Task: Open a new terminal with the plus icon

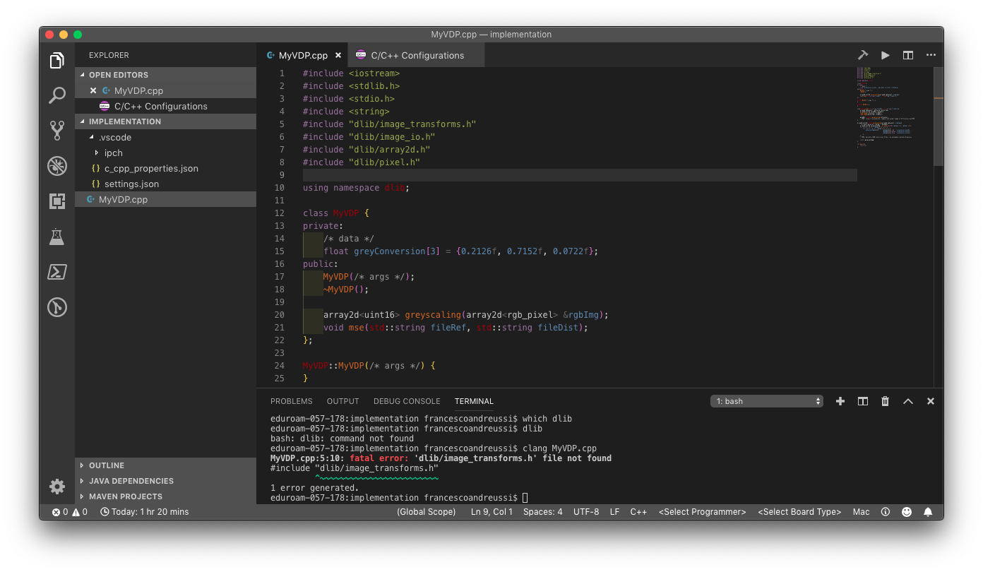Action: coord(840,400)
